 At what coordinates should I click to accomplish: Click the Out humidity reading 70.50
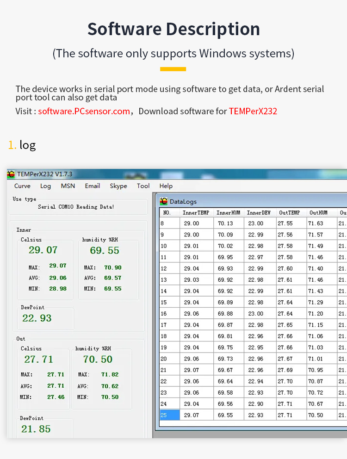(x=98, y=360)
